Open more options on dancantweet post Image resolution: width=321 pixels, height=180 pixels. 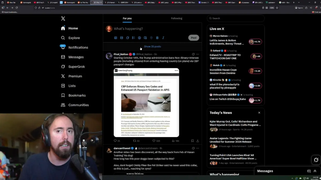pos(198,148)
